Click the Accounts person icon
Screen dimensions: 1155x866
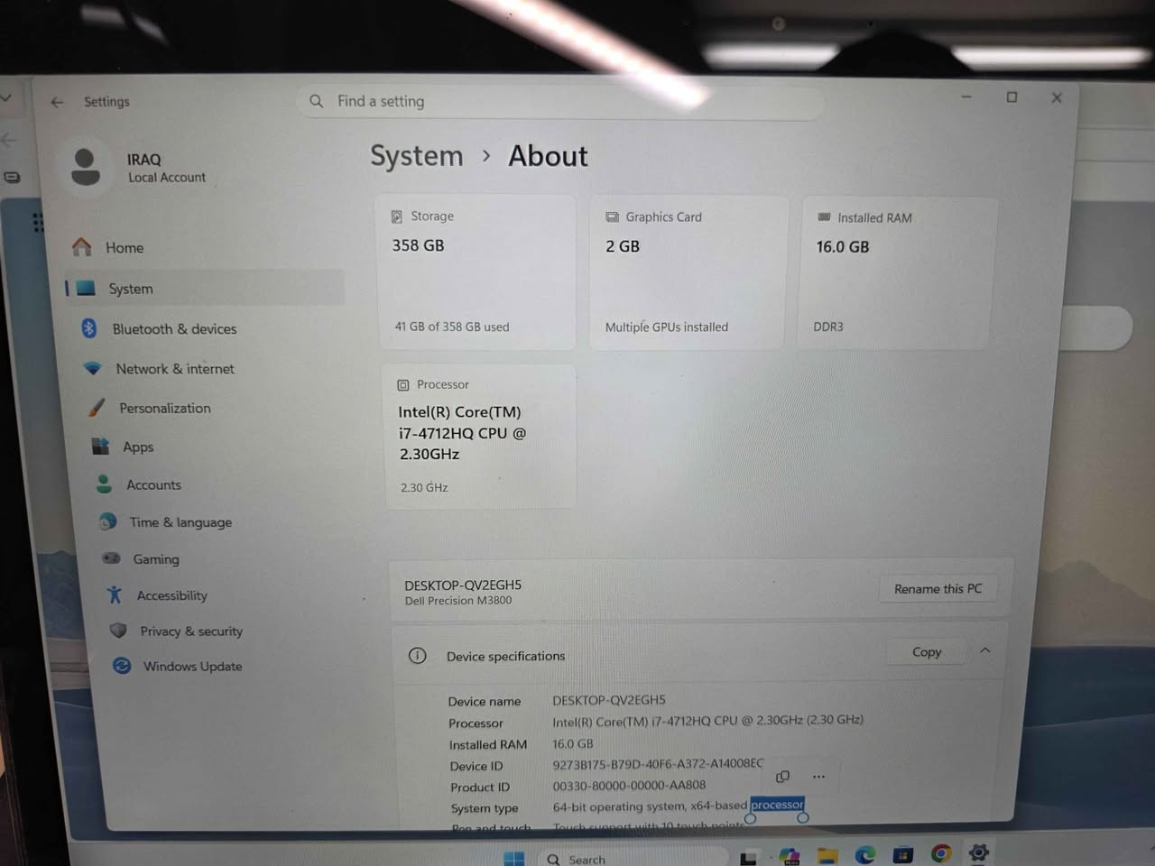(x=104, y=484)
